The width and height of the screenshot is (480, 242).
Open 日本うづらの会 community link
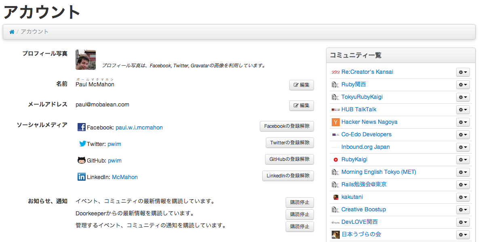coord(361,234)
